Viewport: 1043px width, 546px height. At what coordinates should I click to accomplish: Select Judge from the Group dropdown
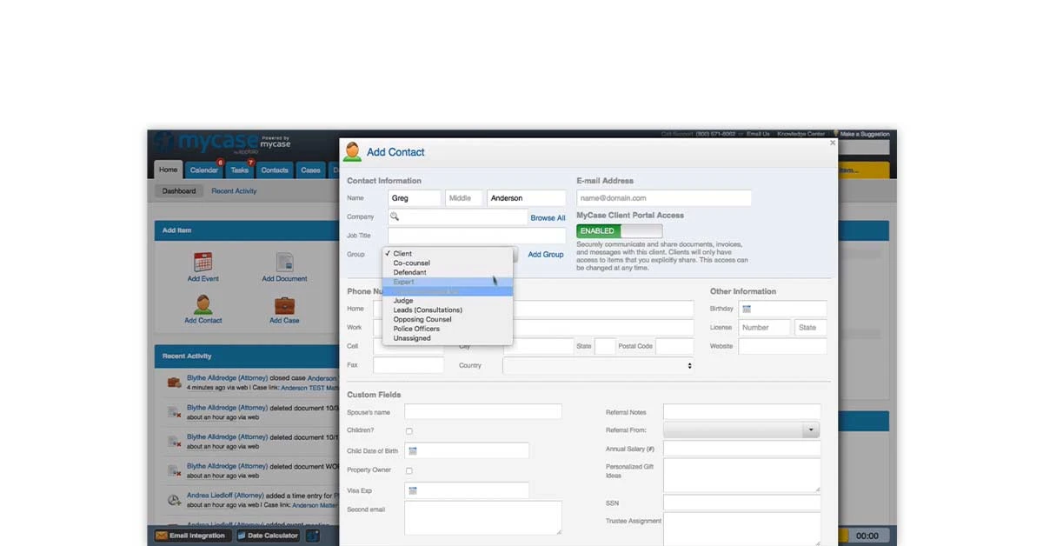point(404,300)
